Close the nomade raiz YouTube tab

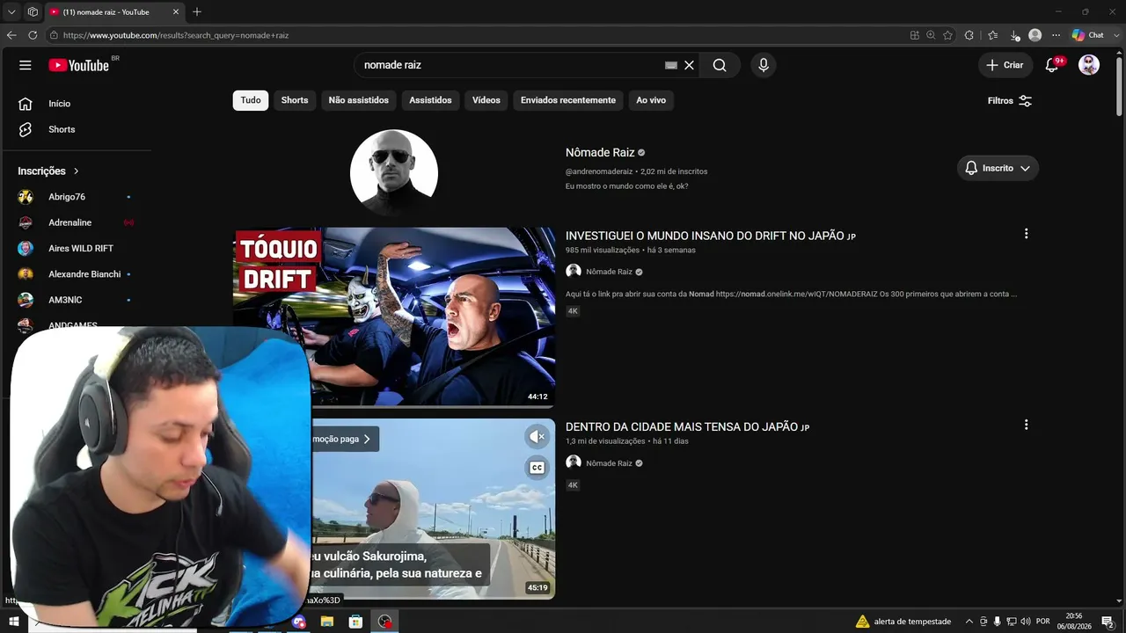(176, 12)
